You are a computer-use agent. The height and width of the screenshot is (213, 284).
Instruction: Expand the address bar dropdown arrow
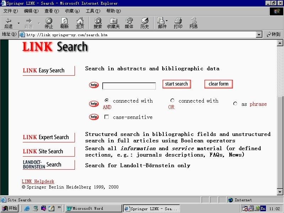click(x=259, y=34)
